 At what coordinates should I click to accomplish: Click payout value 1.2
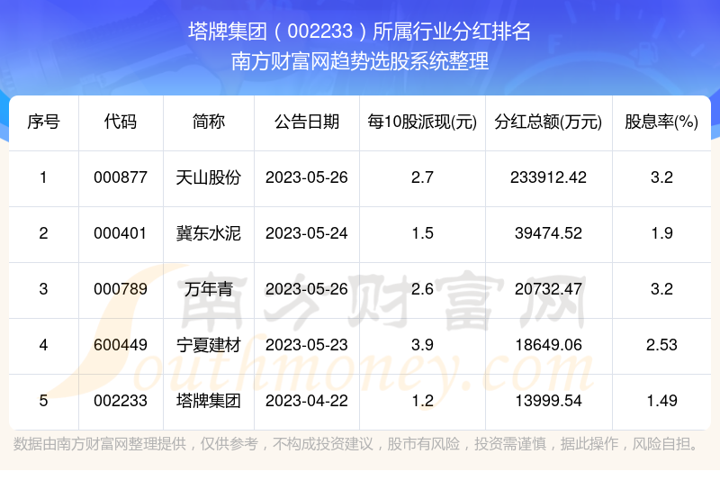point(422,401)
